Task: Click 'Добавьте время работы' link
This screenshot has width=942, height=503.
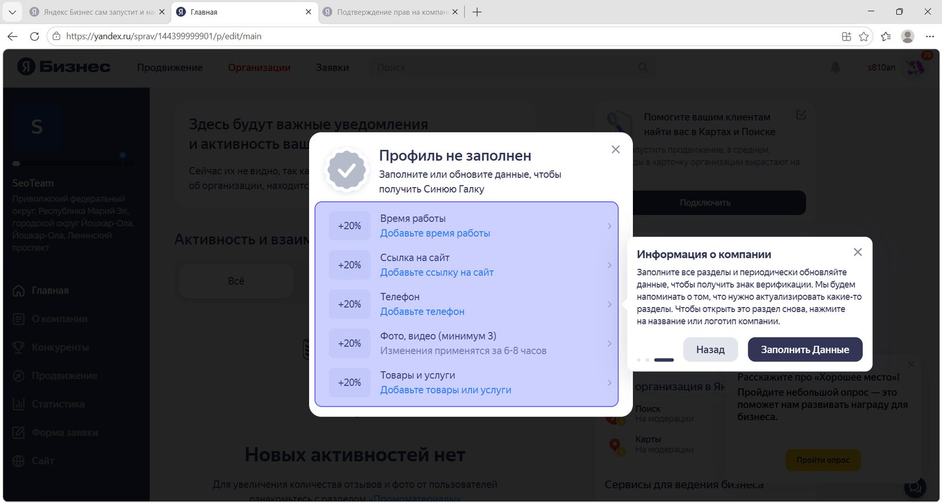Action: [435, 233]
